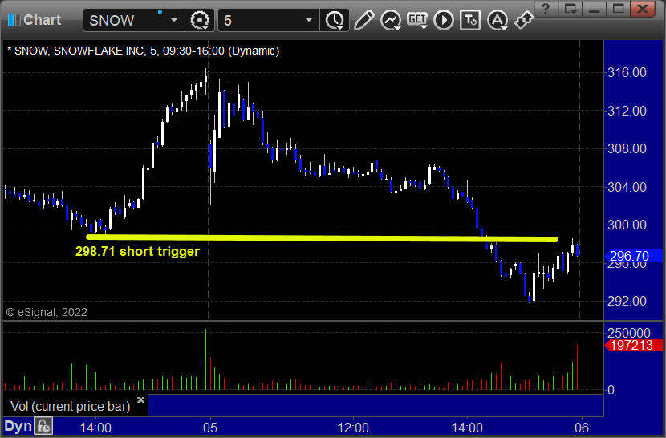Expand the interval dropdown arrow
Screen dimensions: 666x438
coord(309,20)
